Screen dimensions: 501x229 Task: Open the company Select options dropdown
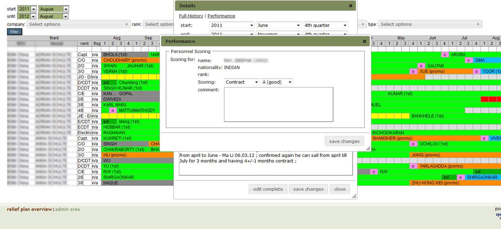click(x=78, y=24)
